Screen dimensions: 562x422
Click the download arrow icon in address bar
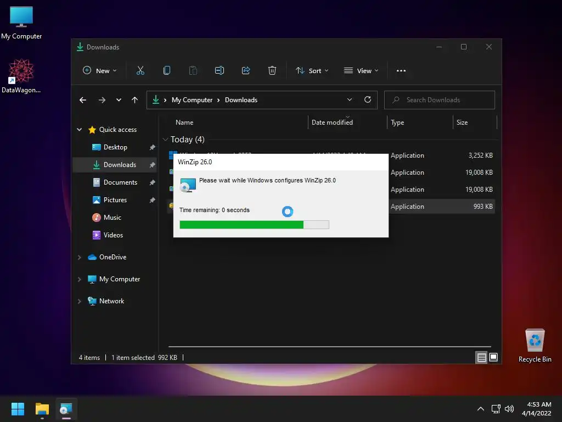click(155, 99)
